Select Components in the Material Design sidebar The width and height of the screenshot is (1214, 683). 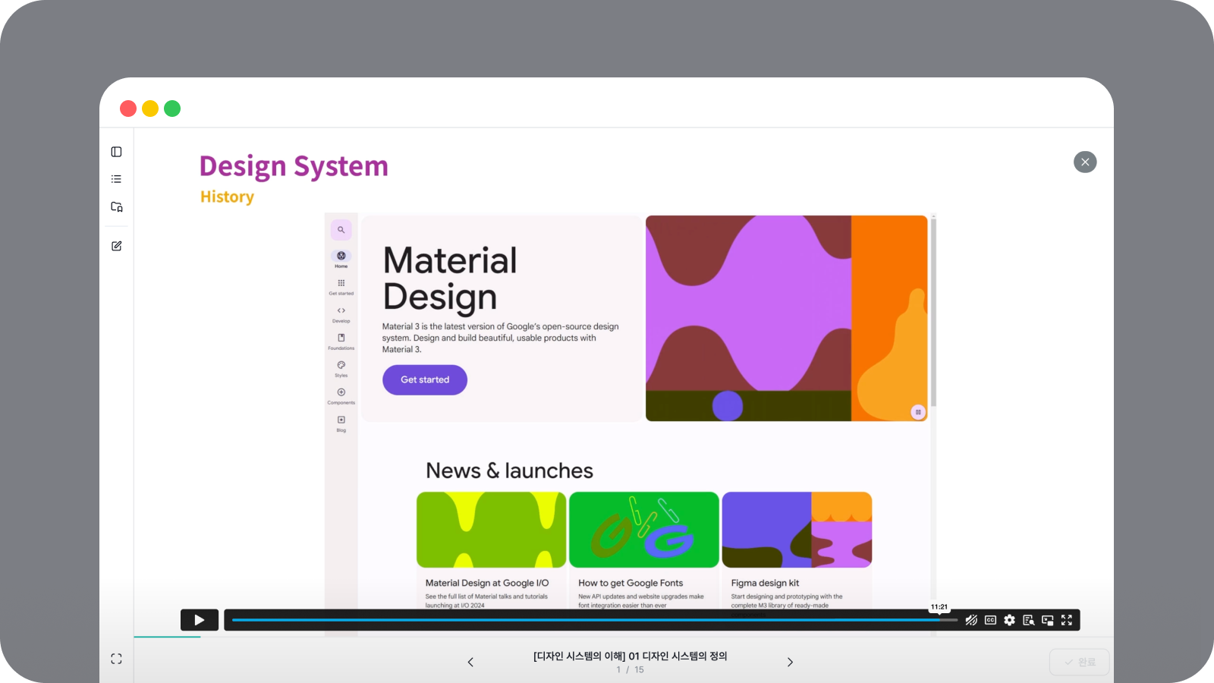[341, 395]
